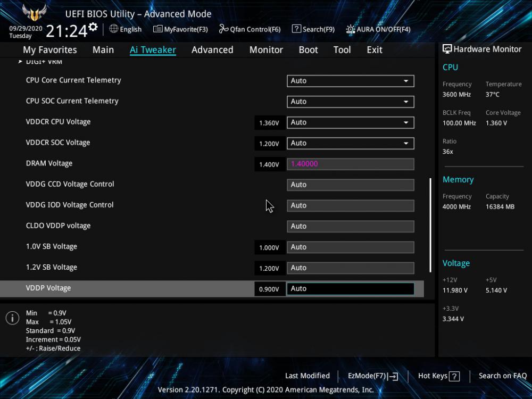Open the VDDCR CPU Voltage dropdown
Screen dimensions: 532x399
click(351, 122)
